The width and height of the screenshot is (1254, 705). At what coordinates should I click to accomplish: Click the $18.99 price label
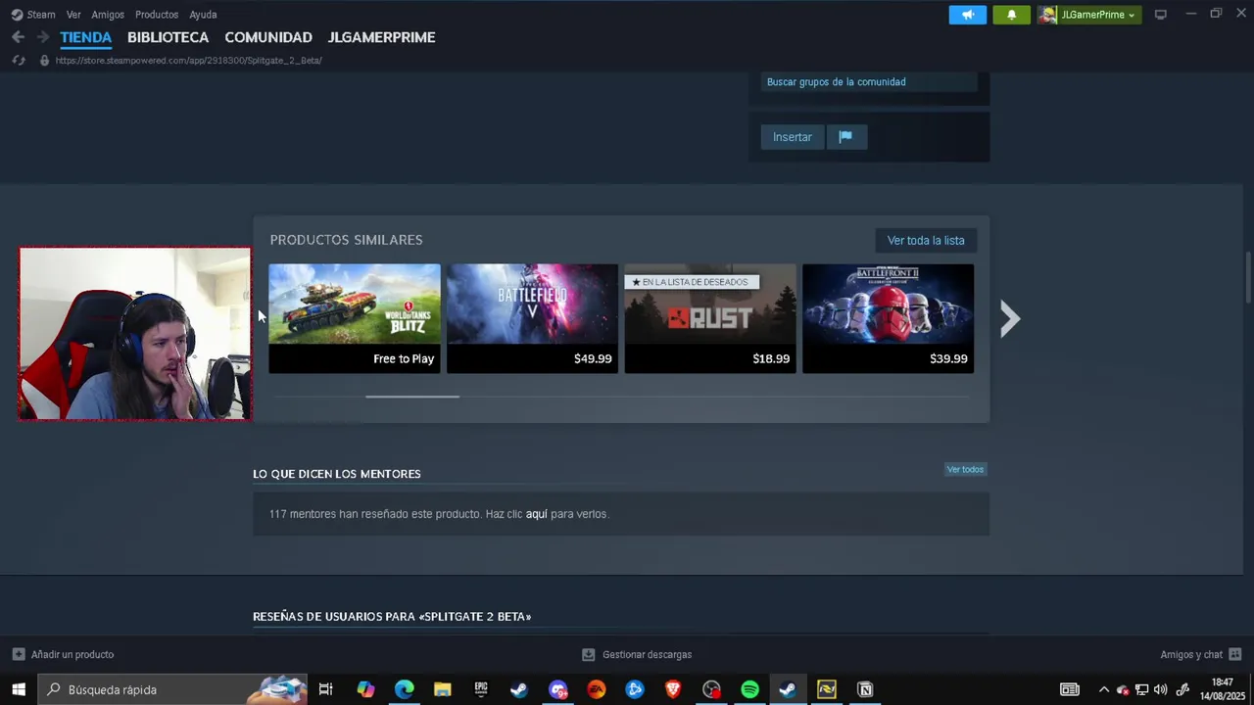click(771, 359)
